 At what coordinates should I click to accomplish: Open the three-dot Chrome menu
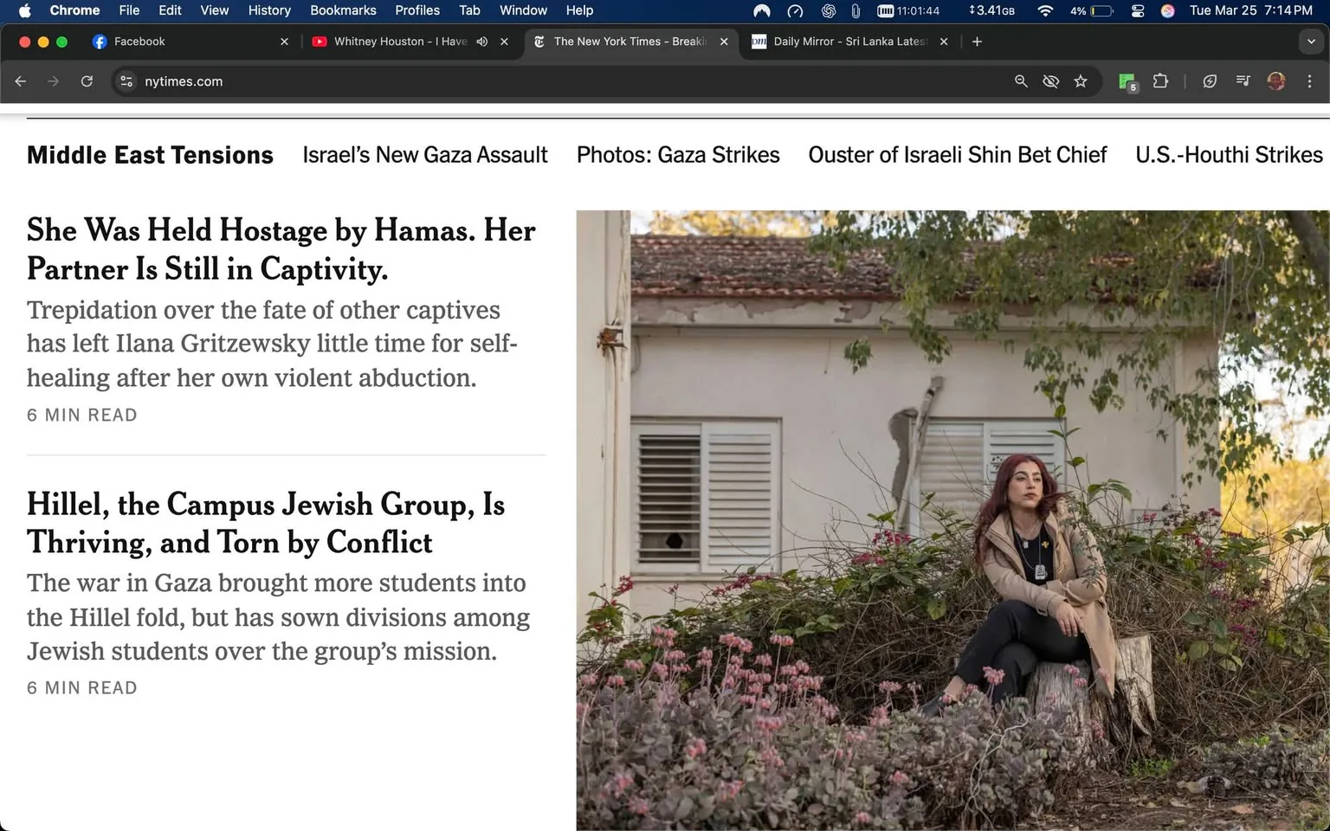coord(1310,81)
